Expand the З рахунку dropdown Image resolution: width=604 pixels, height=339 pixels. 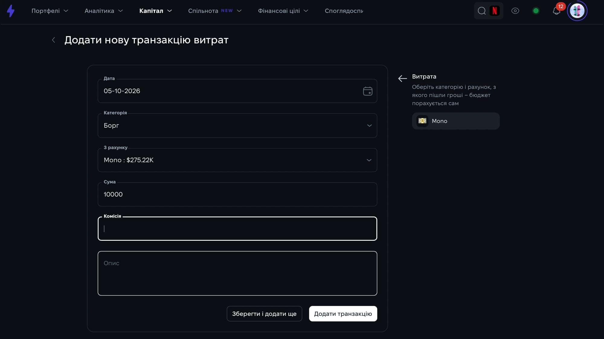[237, 160]
